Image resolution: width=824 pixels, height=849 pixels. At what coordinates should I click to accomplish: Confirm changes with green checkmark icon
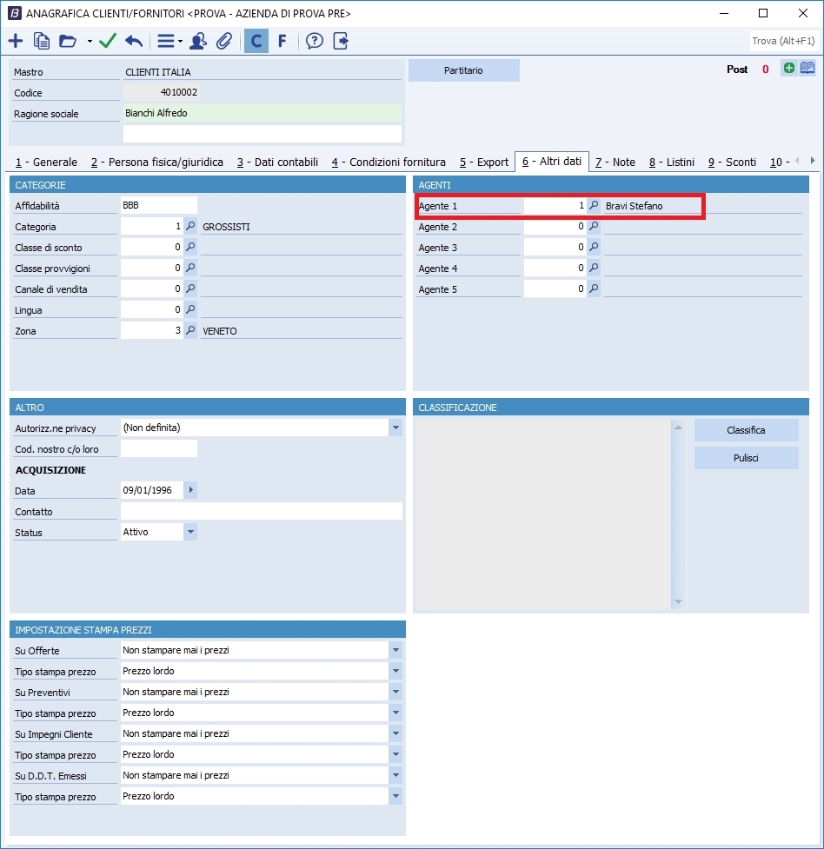pos(108,41)
